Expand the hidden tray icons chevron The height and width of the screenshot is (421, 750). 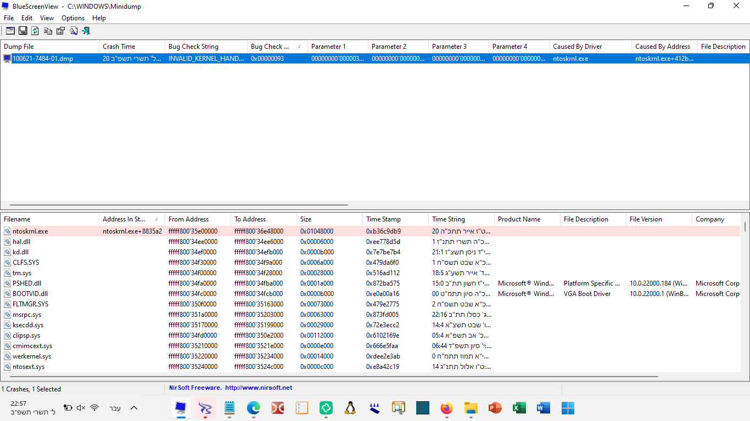133,408
